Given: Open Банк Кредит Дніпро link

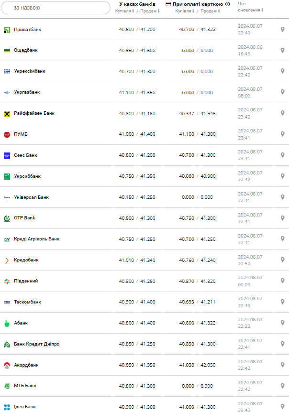Looking at the screenshot, I should point(36,344).
